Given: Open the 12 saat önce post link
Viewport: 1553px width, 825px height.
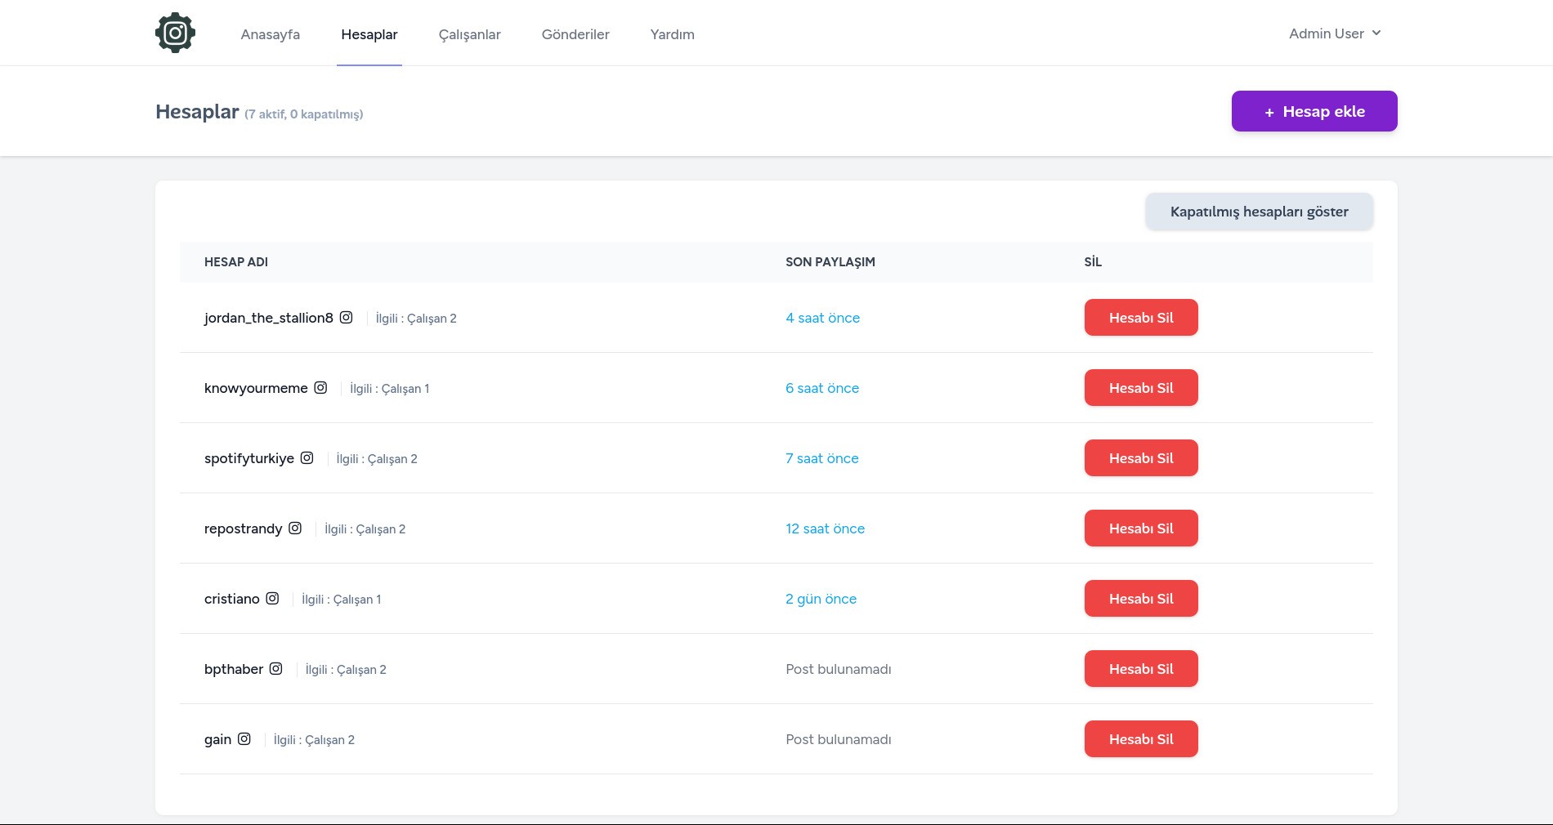Looking at the screenshot, I should (826, 528).
